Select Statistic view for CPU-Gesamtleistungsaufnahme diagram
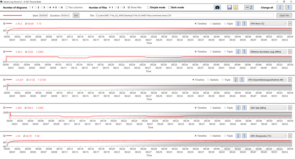 208,79
